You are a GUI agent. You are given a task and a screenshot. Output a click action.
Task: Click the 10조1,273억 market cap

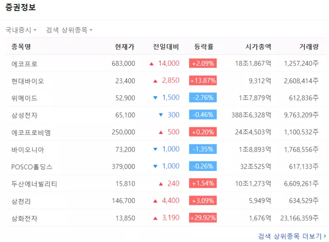tap(253, 184)
